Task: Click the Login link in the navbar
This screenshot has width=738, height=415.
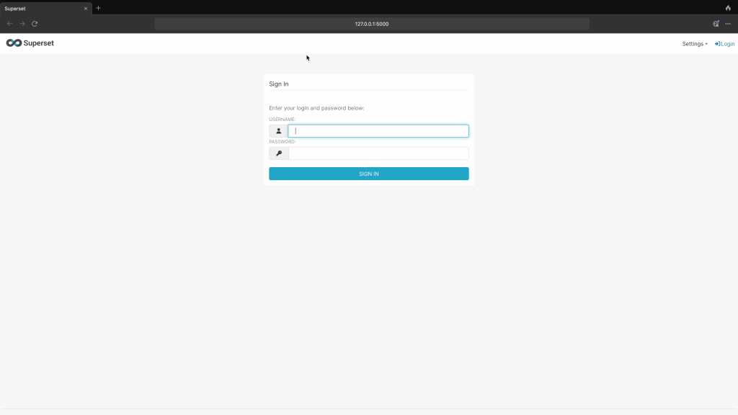Action: coord(728,44)
